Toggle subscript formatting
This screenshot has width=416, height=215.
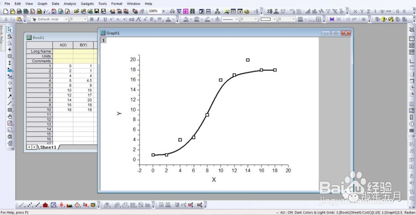[x=118, y=20]
